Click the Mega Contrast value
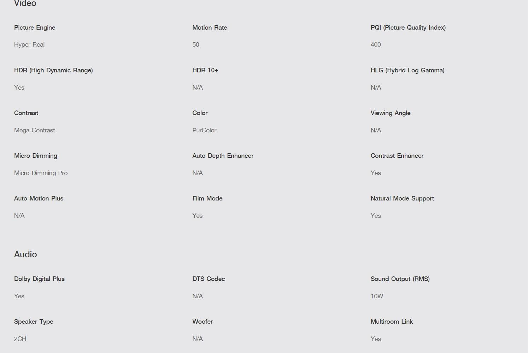 (x=34, y=130)
